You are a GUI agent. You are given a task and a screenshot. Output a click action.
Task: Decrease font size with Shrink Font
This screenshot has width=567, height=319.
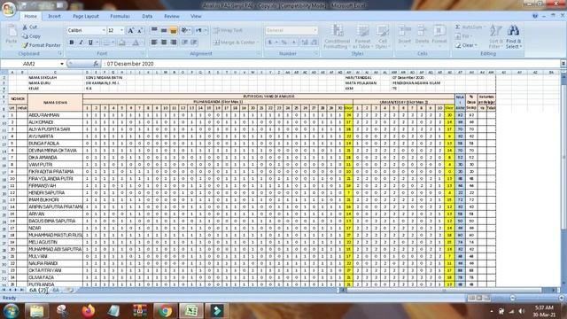140,31
